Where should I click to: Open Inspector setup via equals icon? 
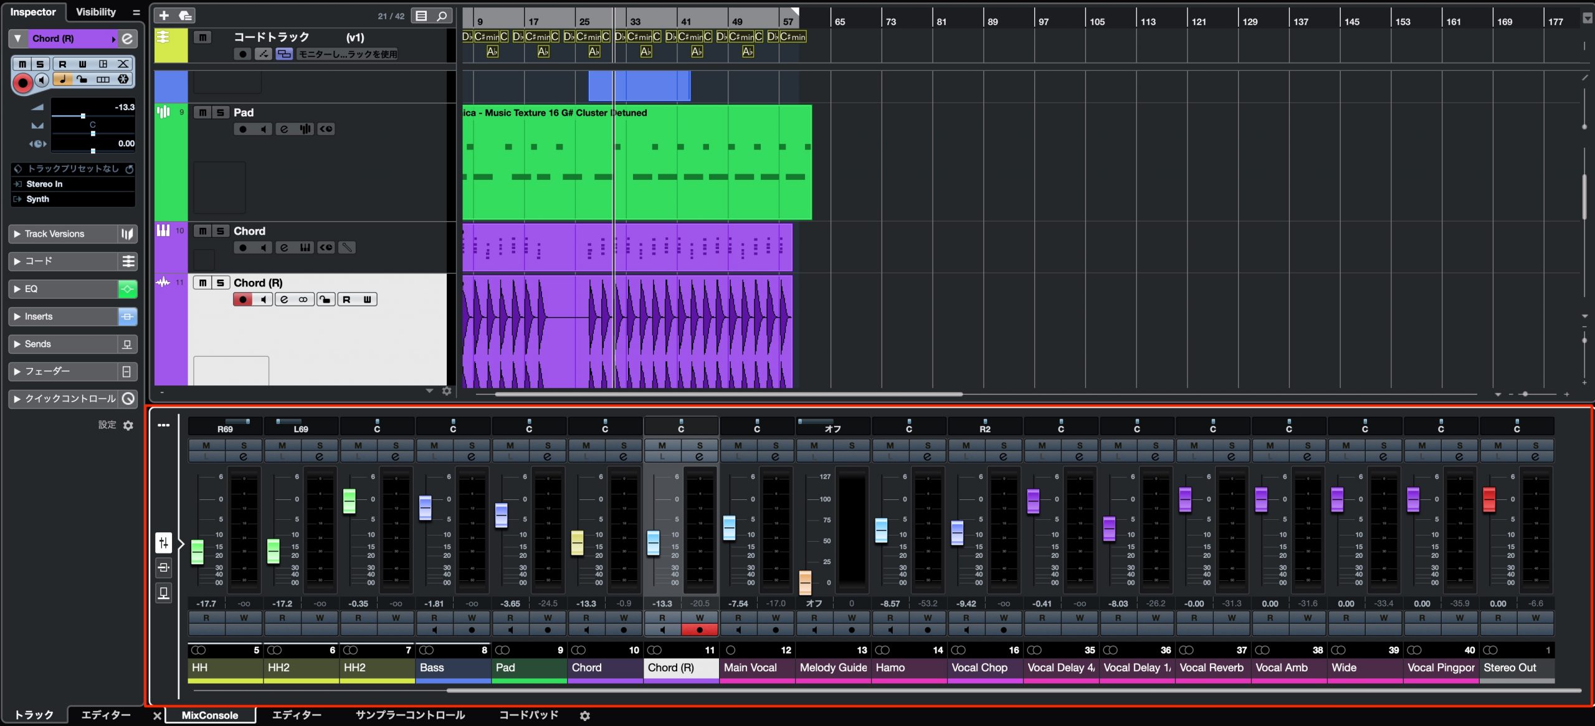[x=136, y=12]
